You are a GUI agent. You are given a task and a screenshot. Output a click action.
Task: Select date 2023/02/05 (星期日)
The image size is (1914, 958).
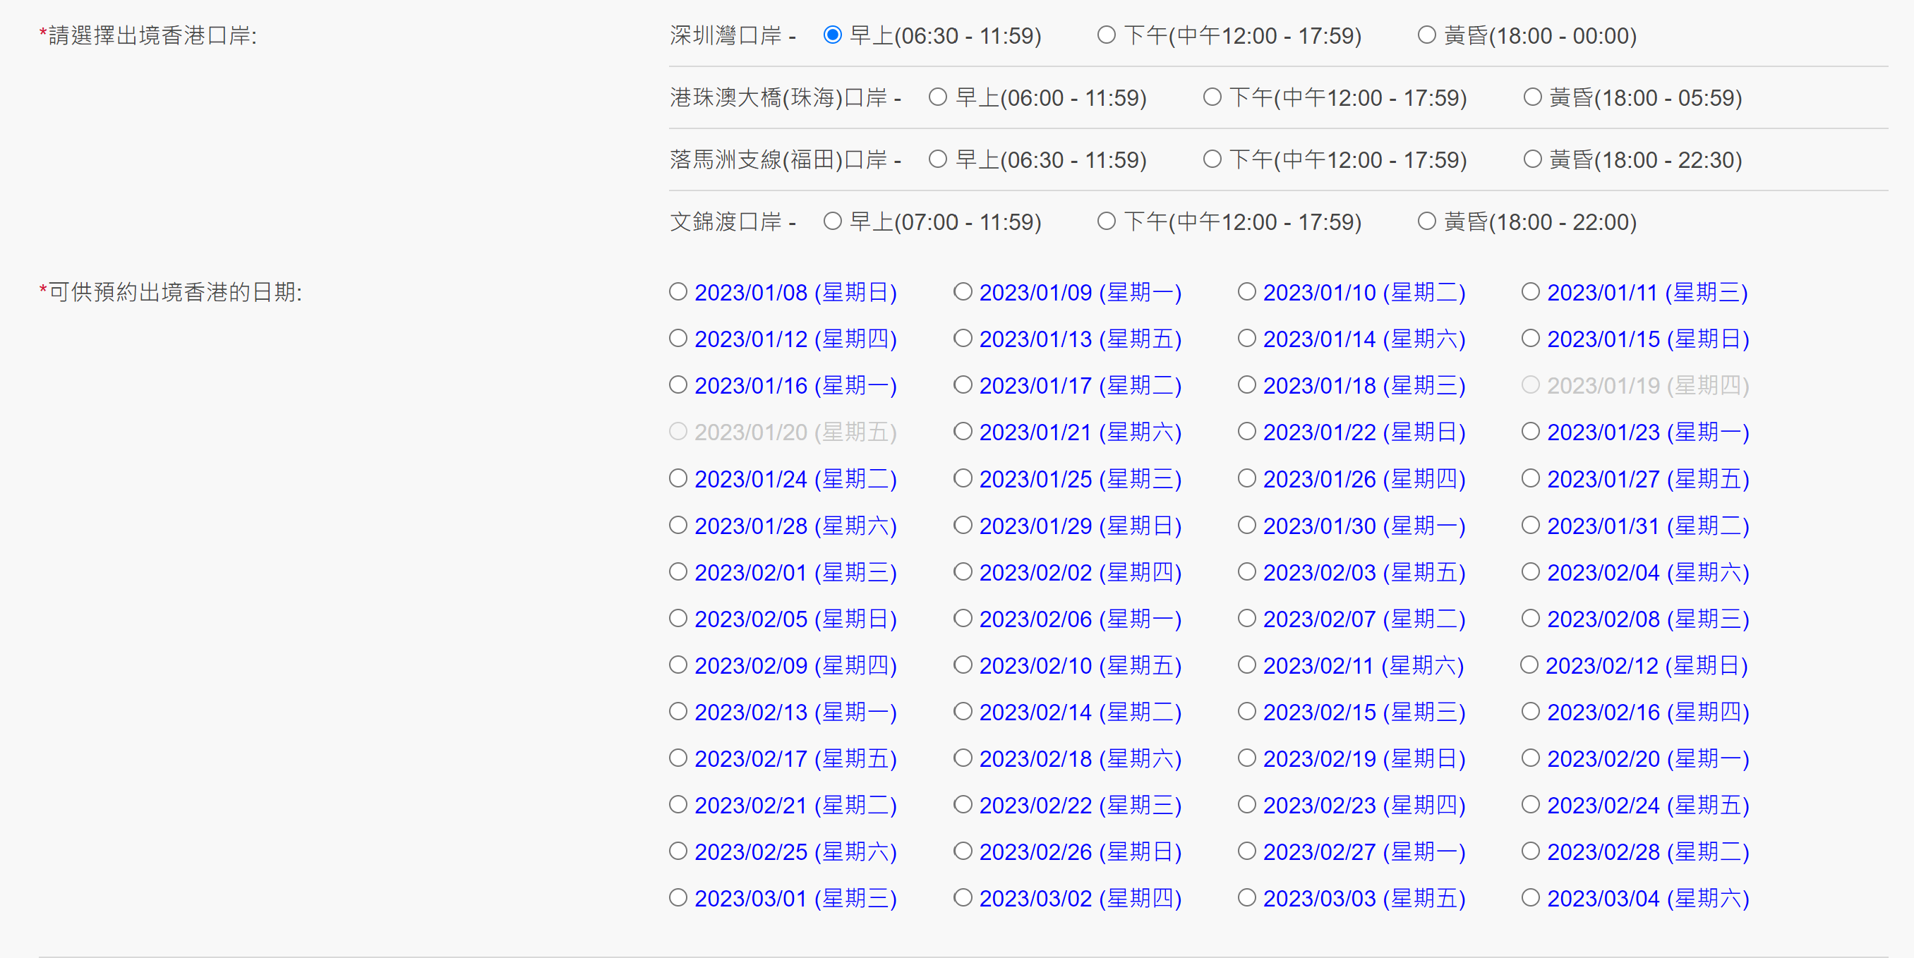(678, 618)
